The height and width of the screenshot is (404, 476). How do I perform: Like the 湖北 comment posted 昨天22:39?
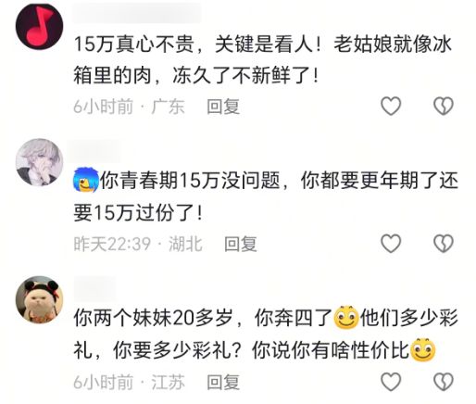[x=391, y=244]
